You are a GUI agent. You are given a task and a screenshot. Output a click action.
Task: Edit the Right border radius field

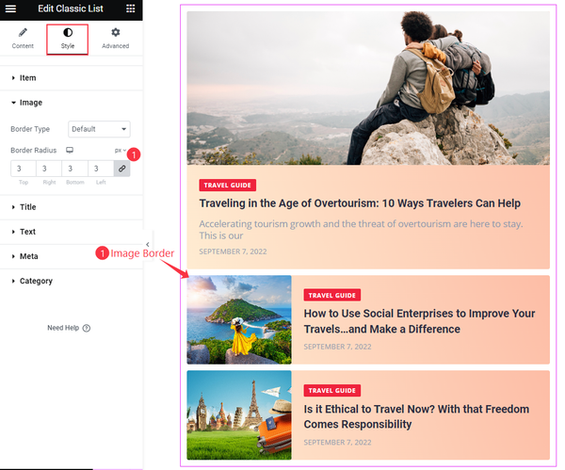[49, 169]
